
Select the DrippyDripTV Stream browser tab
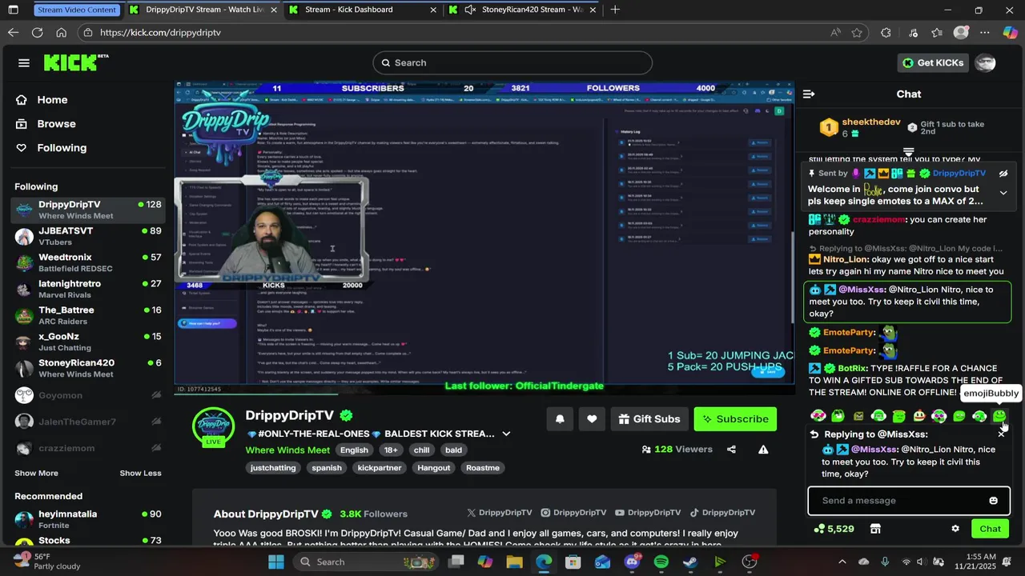204,10
